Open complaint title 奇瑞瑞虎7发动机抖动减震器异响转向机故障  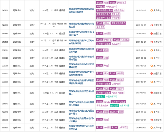[81, 10]
